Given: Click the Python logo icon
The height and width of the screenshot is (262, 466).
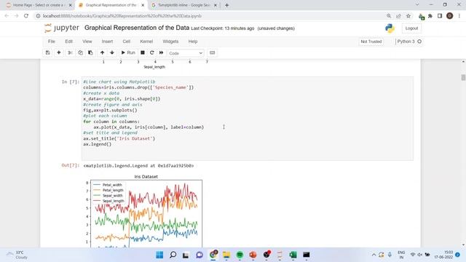Looking at the screenshot, I should coord(390,28).
